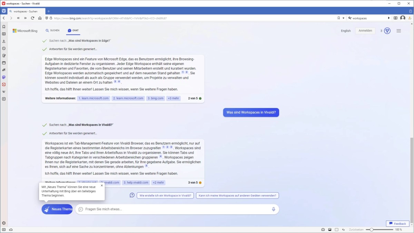Viewport: 414px width, 233px height.
Task: Toggle the side panel visibility
Action: click(4, 230)
